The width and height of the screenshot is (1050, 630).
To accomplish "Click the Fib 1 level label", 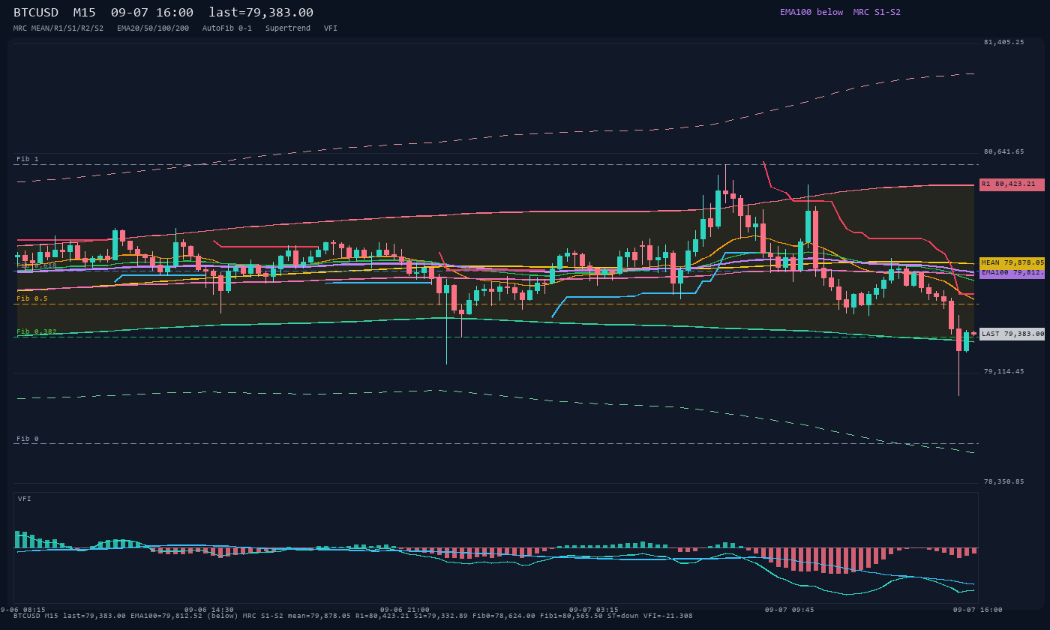I will [28, 159].
